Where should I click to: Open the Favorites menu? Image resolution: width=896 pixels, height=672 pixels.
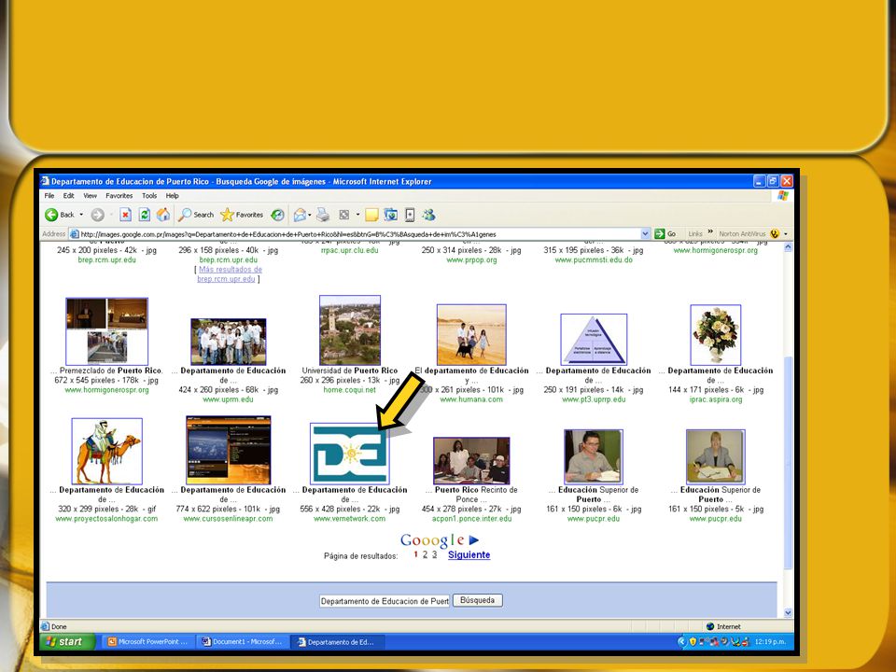tap(119, 195)
